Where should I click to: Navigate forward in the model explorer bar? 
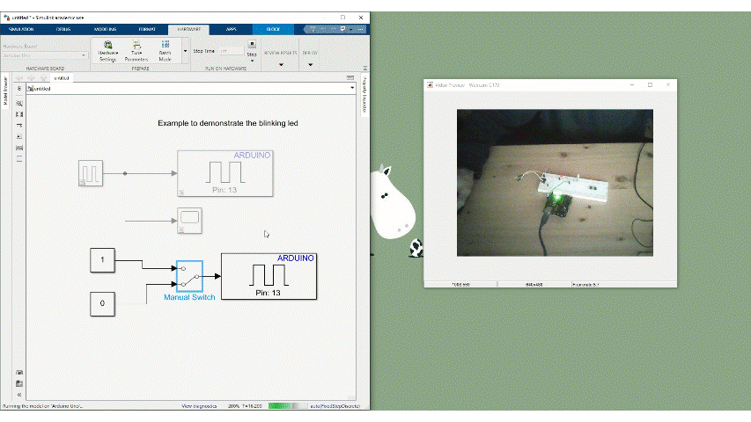pyautogui.click(x=31, y=77)
